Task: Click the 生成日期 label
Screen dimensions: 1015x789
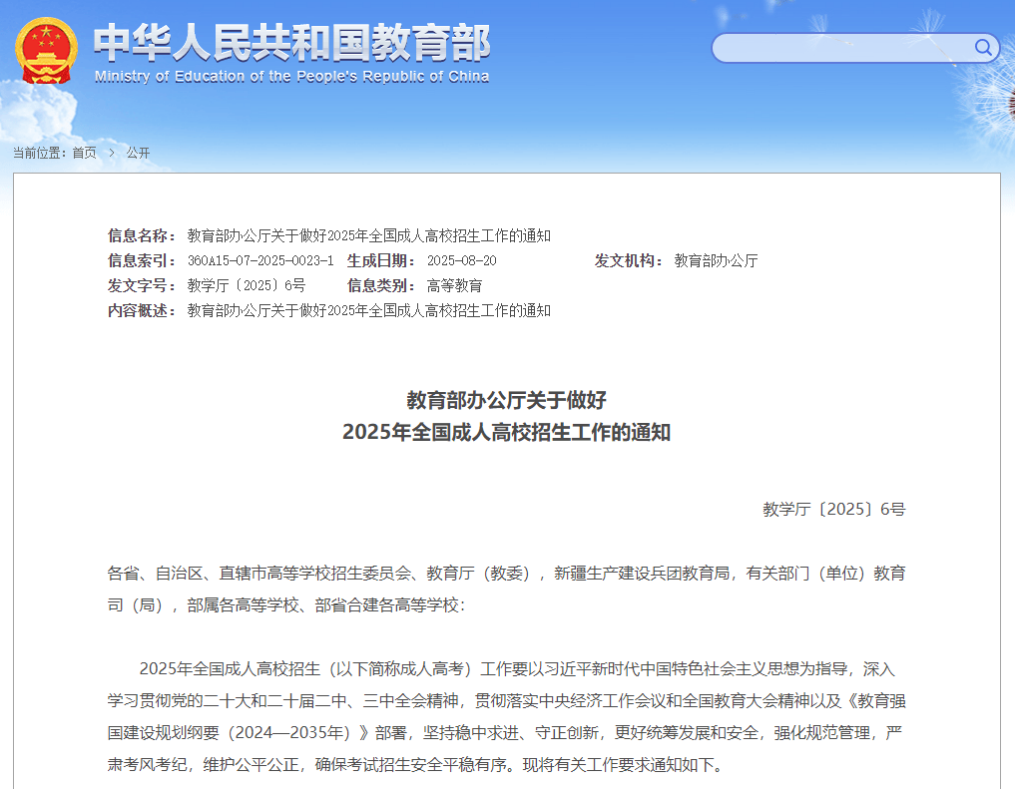Action: [381, 260]
